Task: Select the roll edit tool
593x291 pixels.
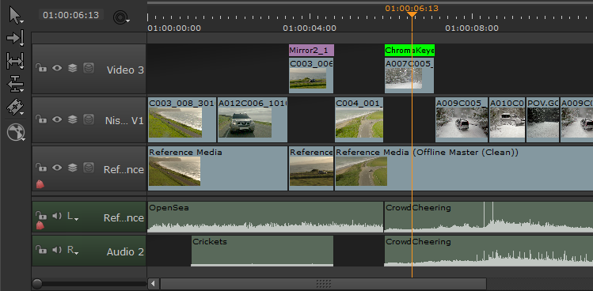Action: (x=16, y=84)
